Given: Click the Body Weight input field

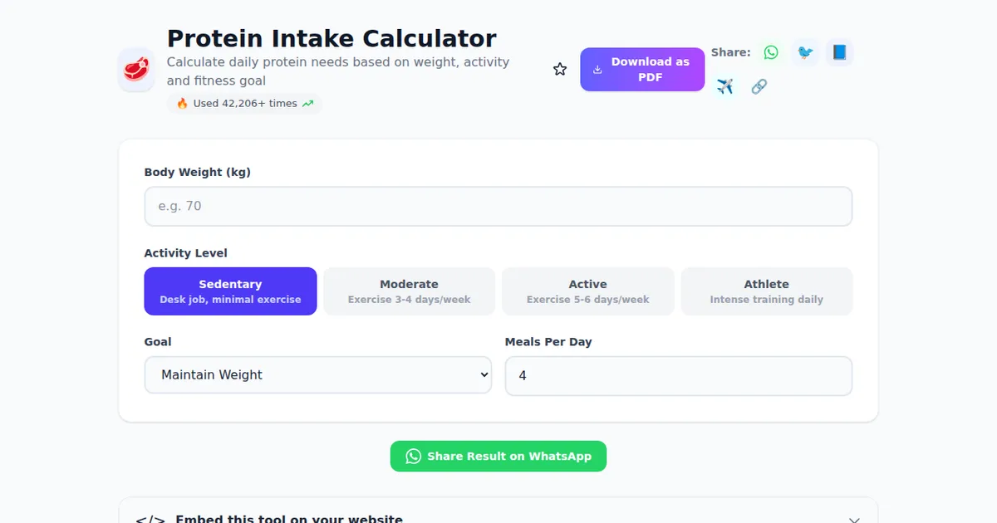Looking at the screenshot, I should tap(498, 206).
